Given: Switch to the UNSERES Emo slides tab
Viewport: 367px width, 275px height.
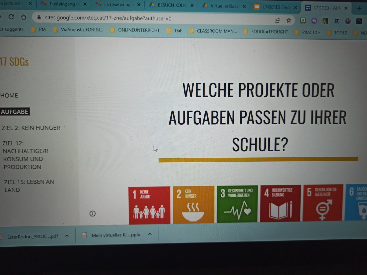Looking at the screenshot, I should pyautogui.click(x=275, y=7).
